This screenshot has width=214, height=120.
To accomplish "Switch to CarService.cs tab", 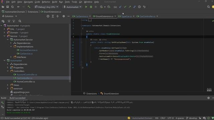I will click(x=82, y=16).
